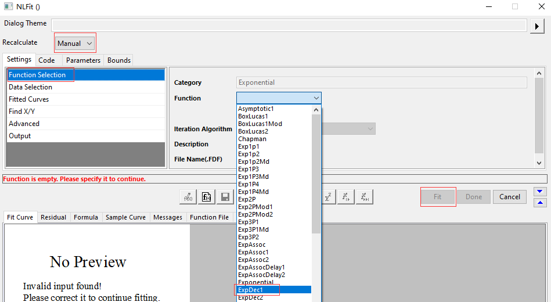The height and width of the screenshot is (302, 551).
Task: Choose ExpAssocDelay1 from function list
Action: (275, 268)
